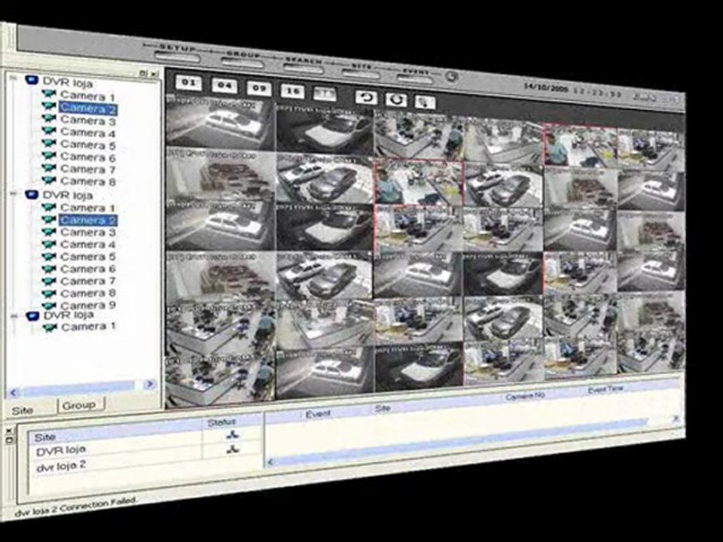This screenshot has width=723, height=542.
Task: Click the round power icon after EVENT
Action: [x=452, y=76]
